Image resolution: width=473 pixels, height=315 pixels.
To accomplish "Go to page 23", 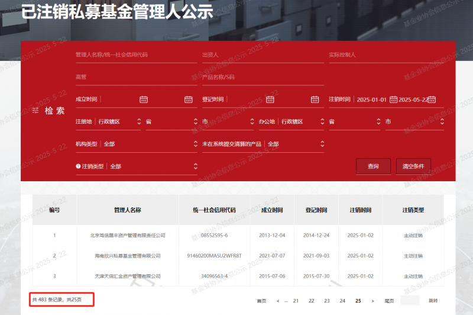I will [327, 301].
